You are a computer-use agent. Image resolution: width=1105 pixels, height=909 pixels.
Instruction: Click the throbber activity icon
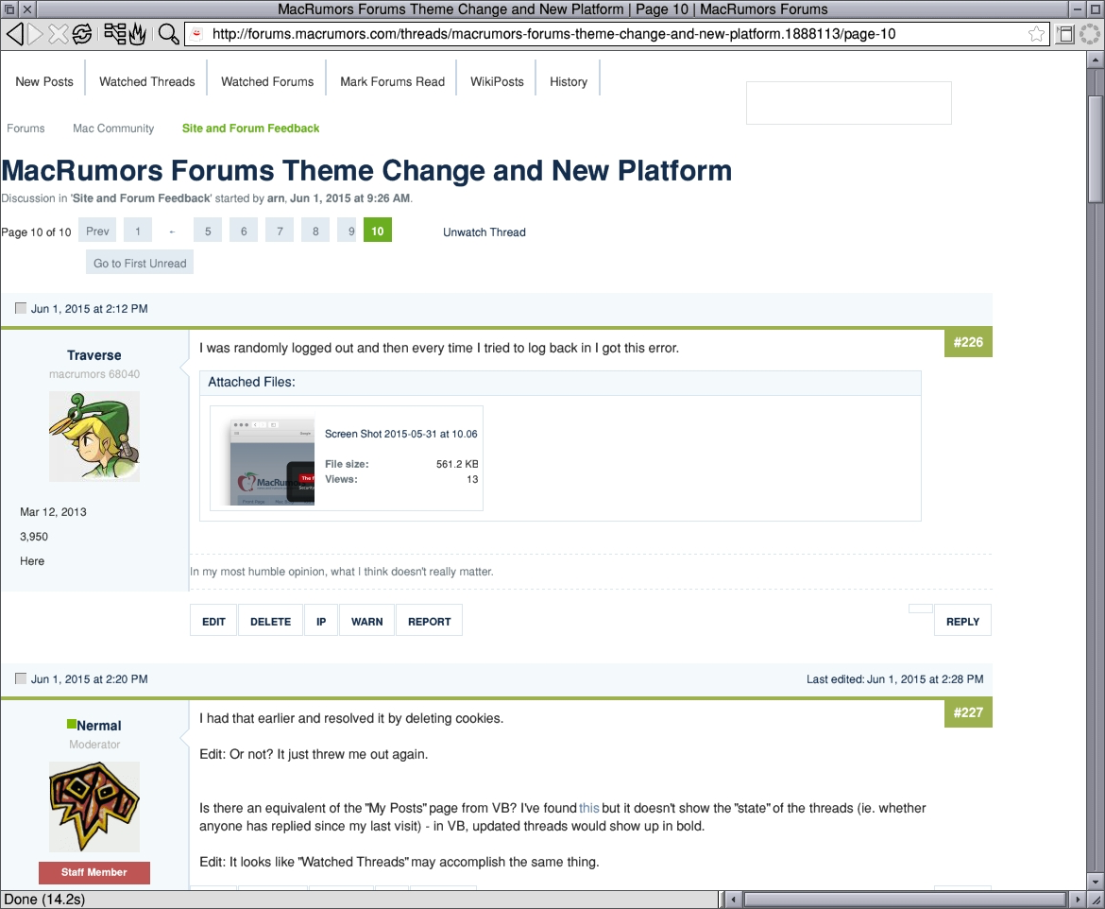pyautogui.click(x=1090, y=34)
